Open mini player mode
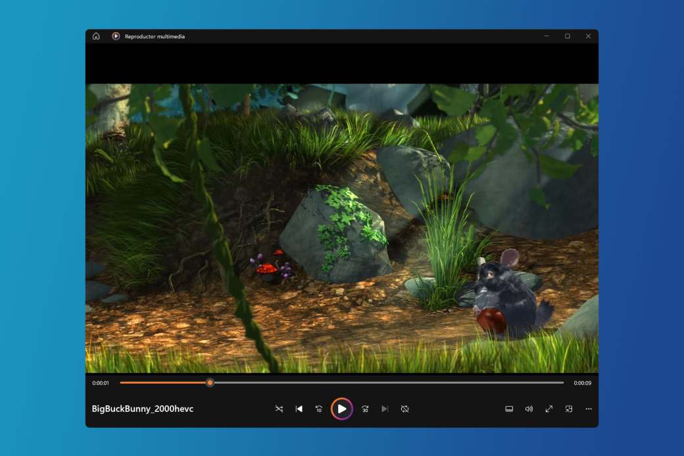This screenshot has width=684, height=456. [569, 409]
